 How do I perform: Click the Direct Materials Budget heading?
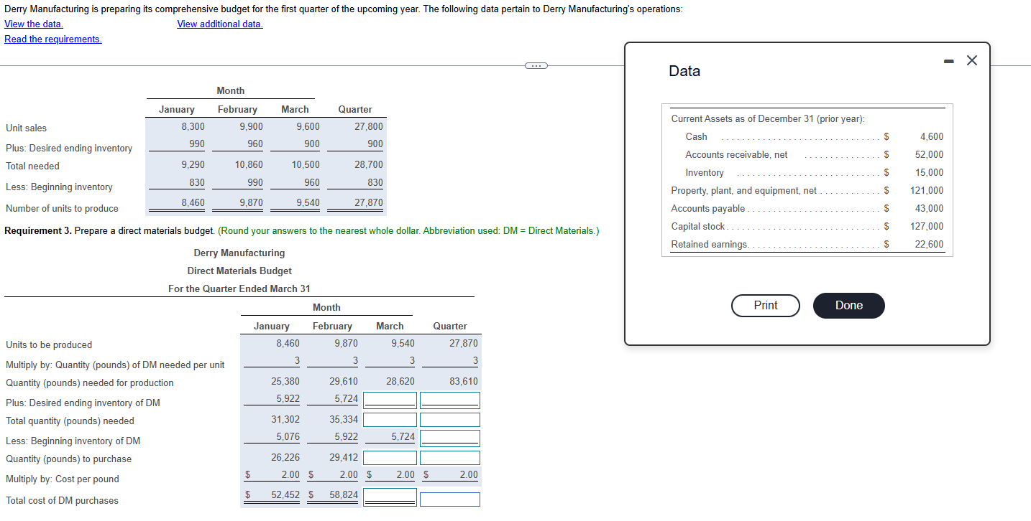click(239, 271)
